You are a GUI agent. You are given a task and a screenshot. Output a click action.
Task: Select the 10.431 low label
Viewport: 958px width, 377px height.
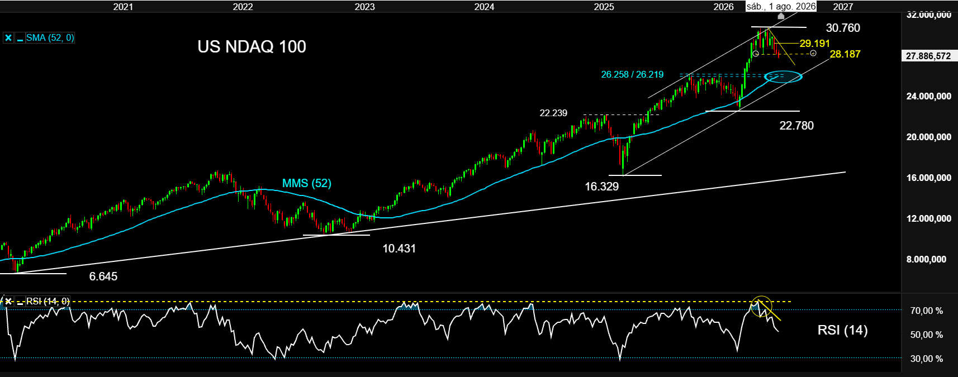tap(399, 249)
